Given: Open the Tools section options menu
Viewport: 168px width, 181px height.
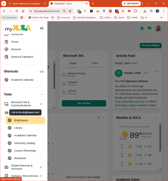Looking at the screenshot, I should (x=42, y=94).
